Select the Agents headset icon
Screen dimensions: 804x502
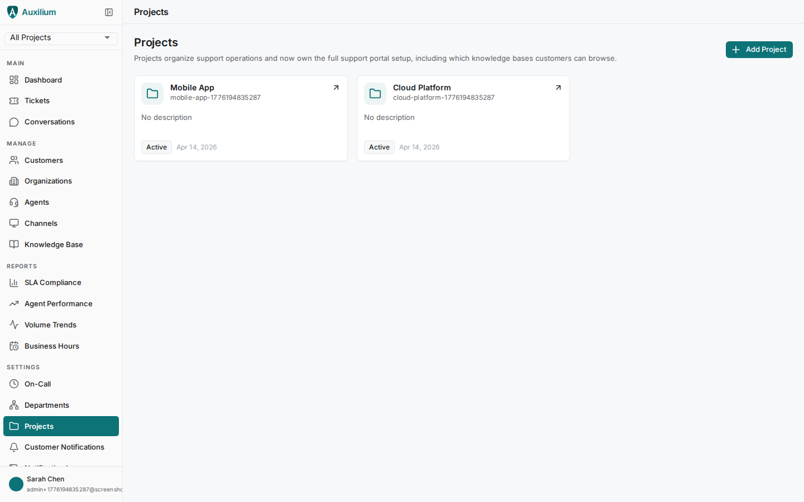pos(13,202)
